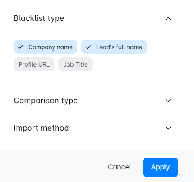Click the Job Title label text
This screenshot has width=194, height=182.
click(x=76, y=64)
